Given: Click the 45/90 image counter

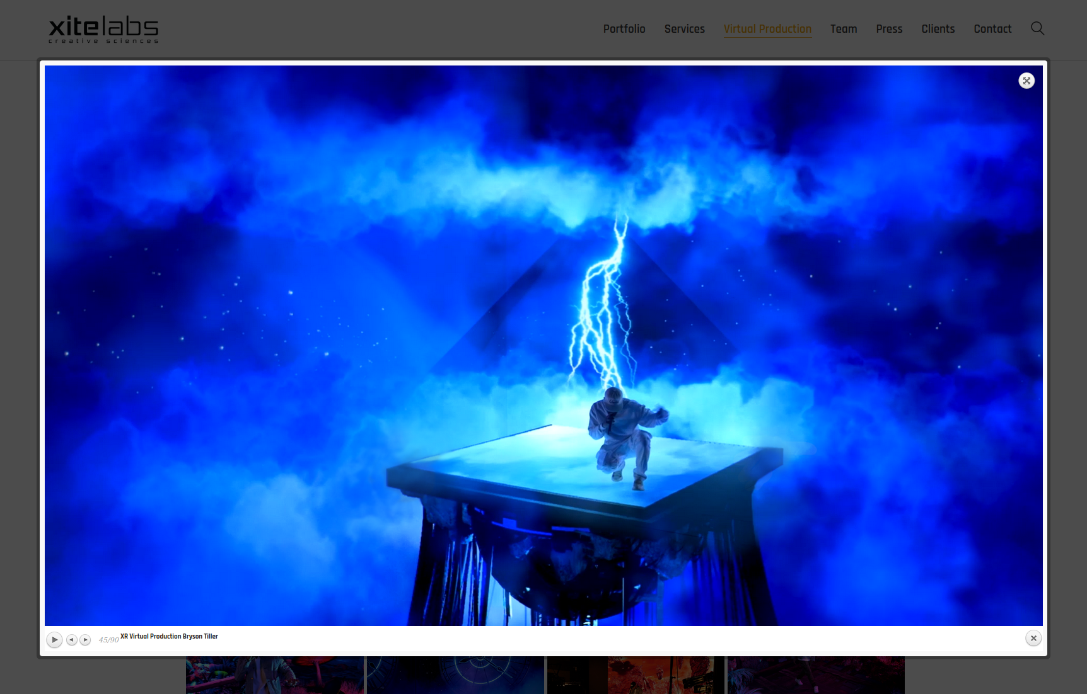Looking at the screenshot, I should pyautogui.click(x=108, y=640).
